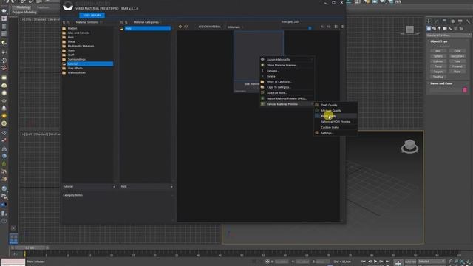The width and height of the screenshot is (473, 266).
Task: Expand the Assign Material To submenu
Action: 287,60
